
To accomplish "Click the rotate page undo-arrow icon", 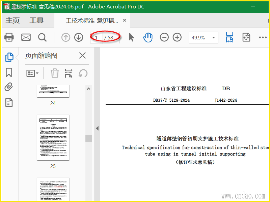I will (83, 73).
